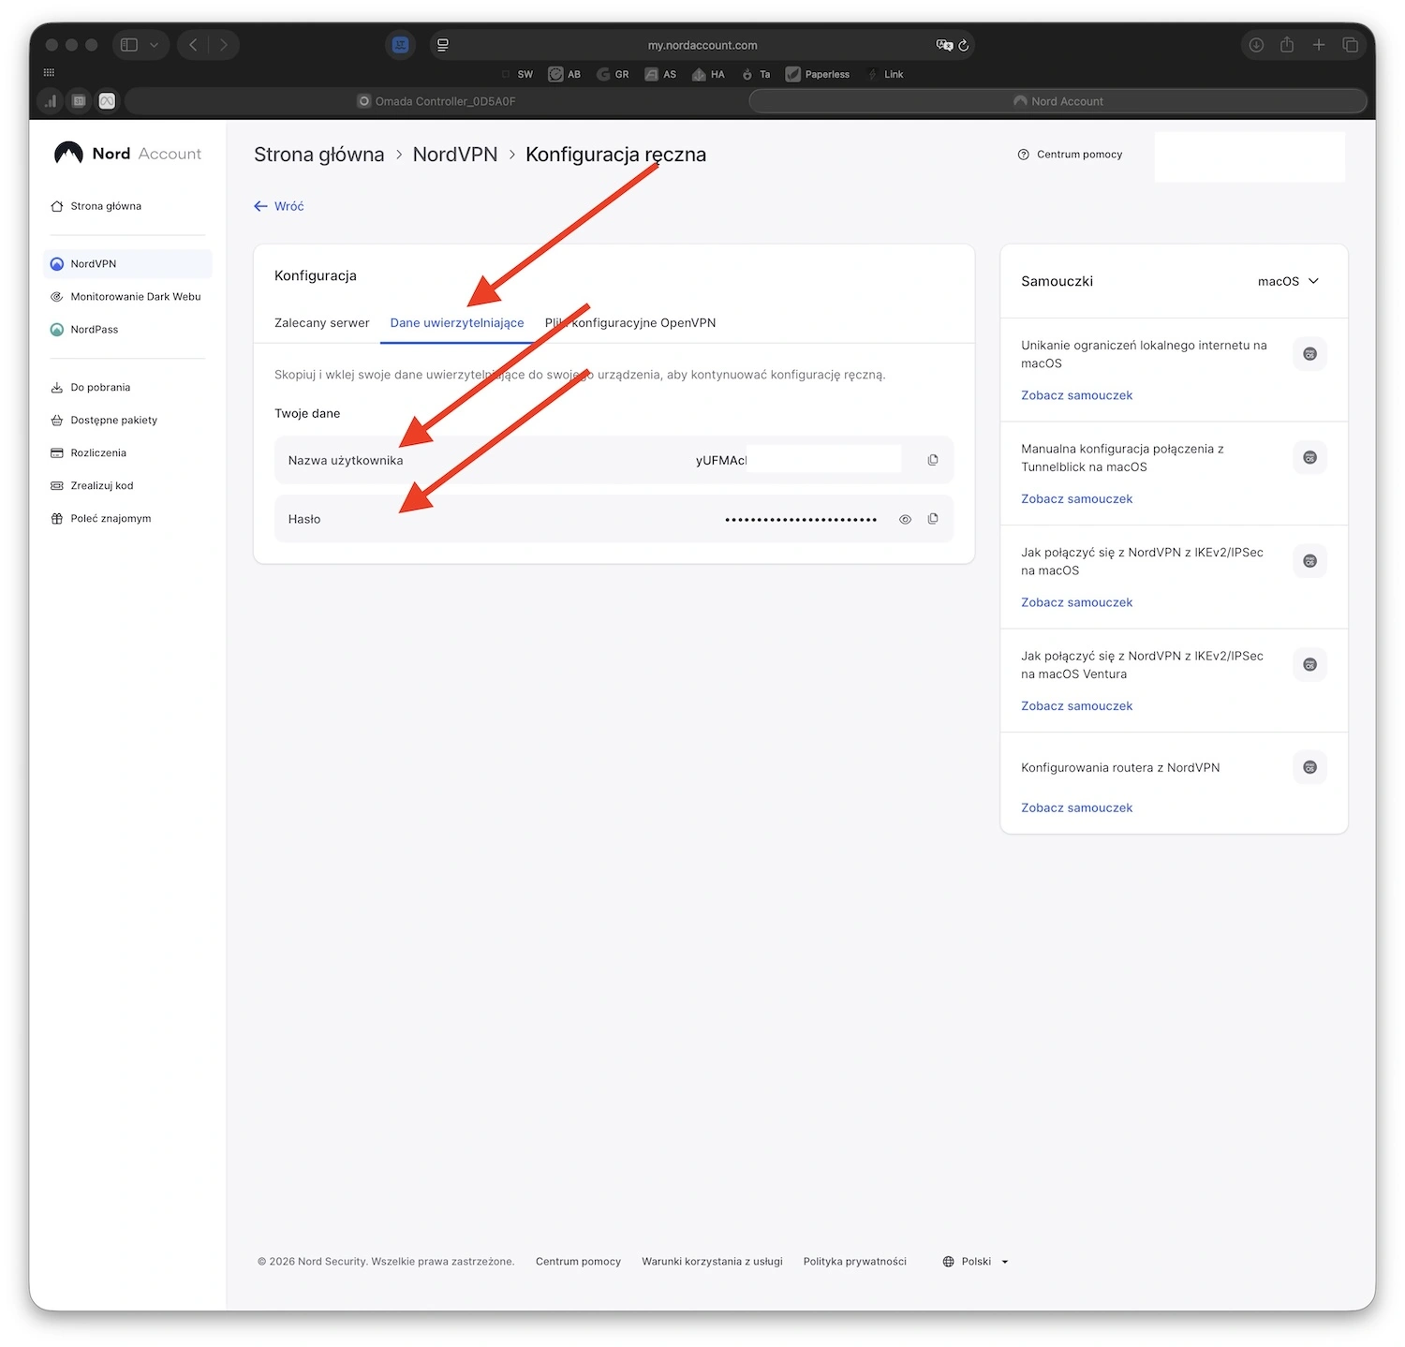
Task: Toggle the Safari sidebar button
Action: point(129,45)
